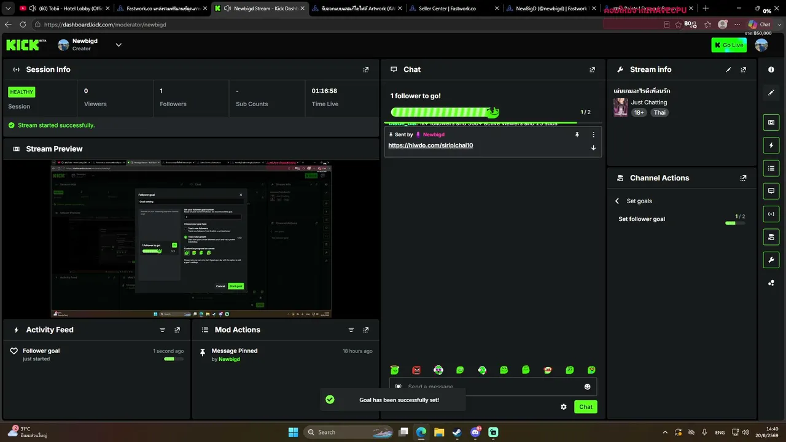Click the follower goal progress bar in Chat

tap(445, 112)
